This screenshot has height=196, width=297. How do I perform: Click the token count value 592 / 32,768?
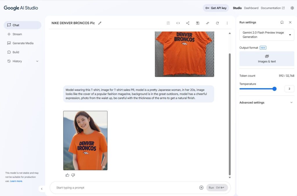286,76
